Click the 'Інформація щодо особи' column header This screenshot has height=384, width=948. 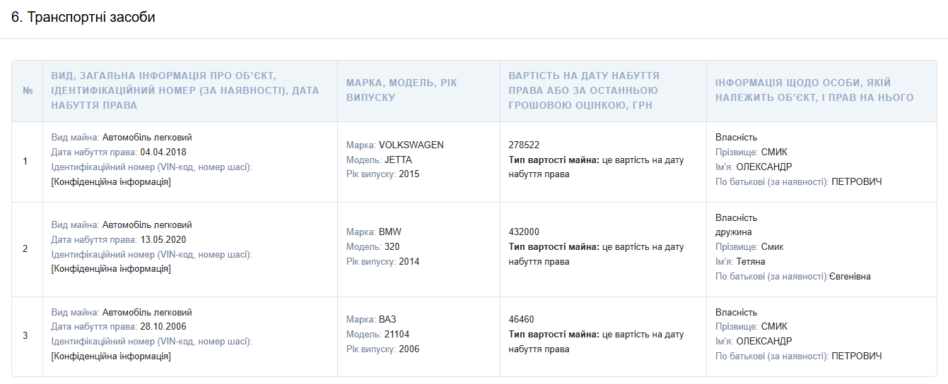(814, 90)
